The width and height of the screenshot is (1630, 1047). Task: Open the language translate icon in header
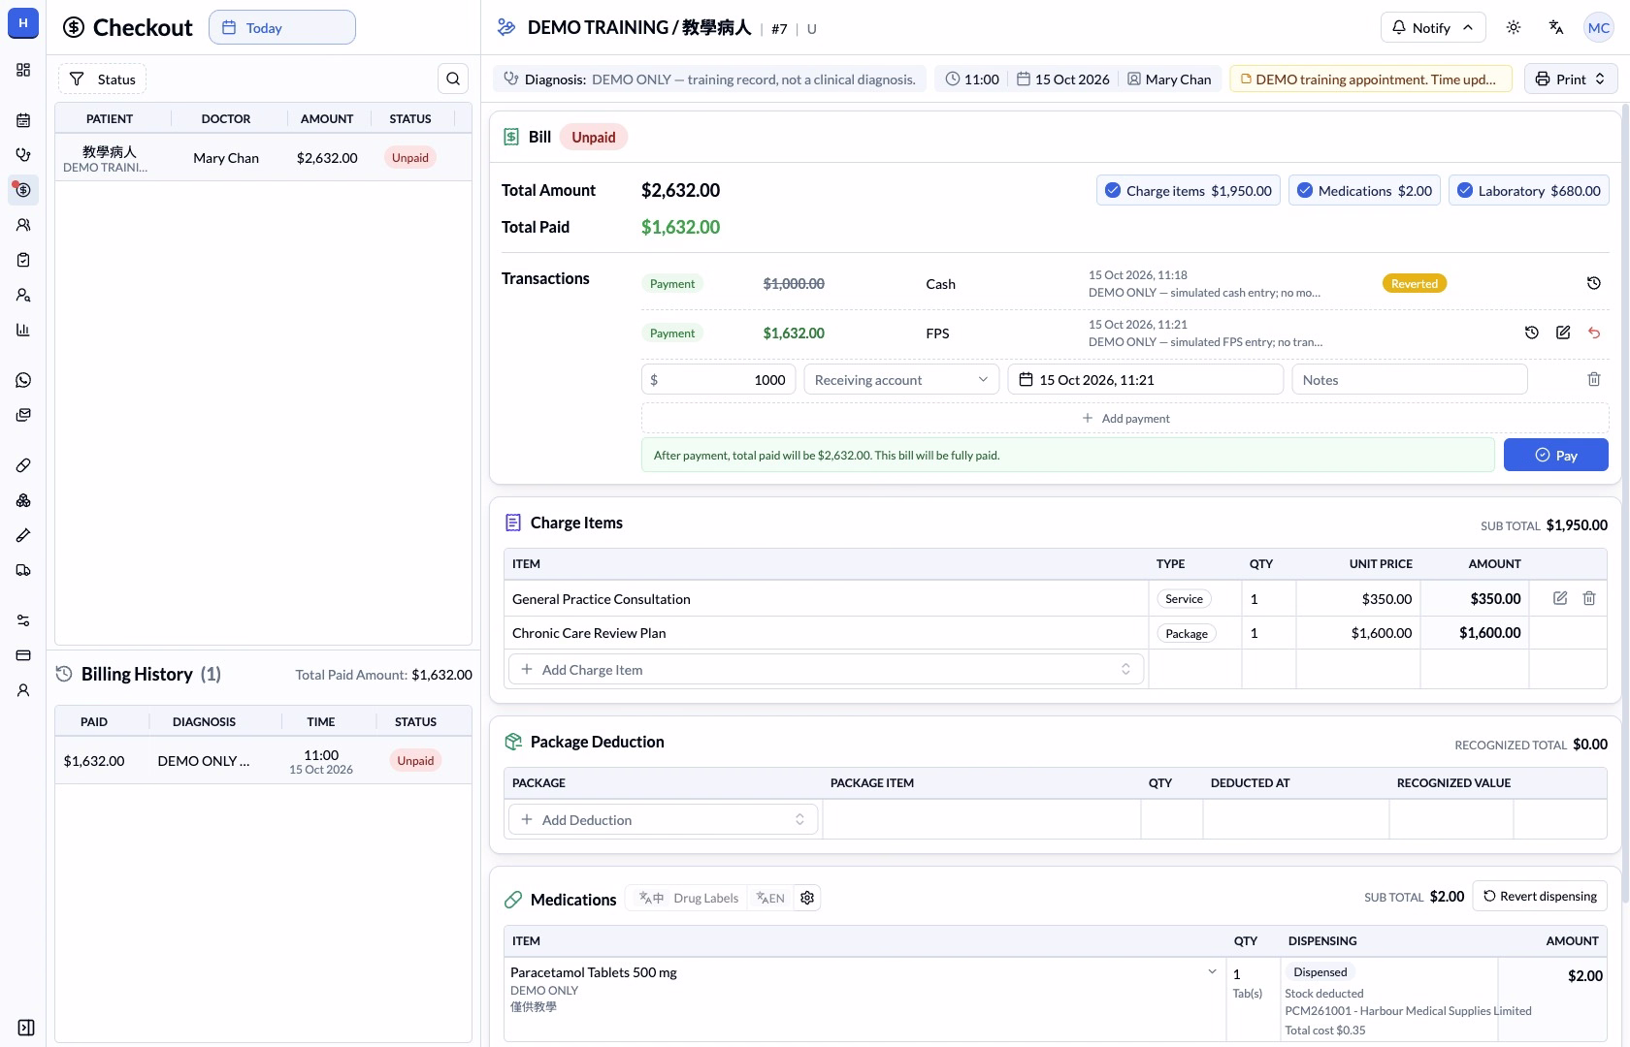pos(1556,27)
